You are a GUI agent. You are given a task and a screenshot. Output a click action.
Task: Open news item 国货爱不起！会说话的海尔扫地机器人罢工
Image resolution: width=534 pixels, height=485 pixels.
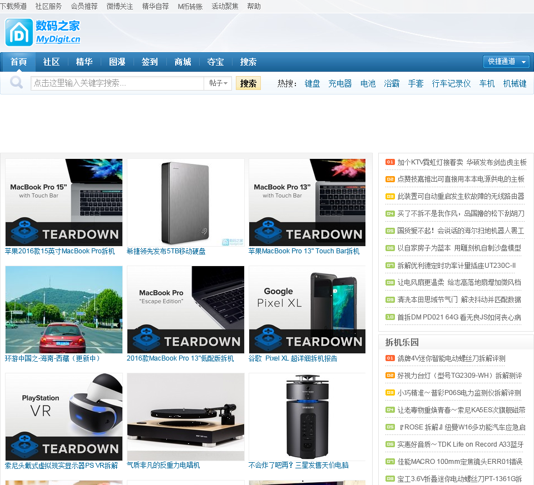tap(461, 231)
